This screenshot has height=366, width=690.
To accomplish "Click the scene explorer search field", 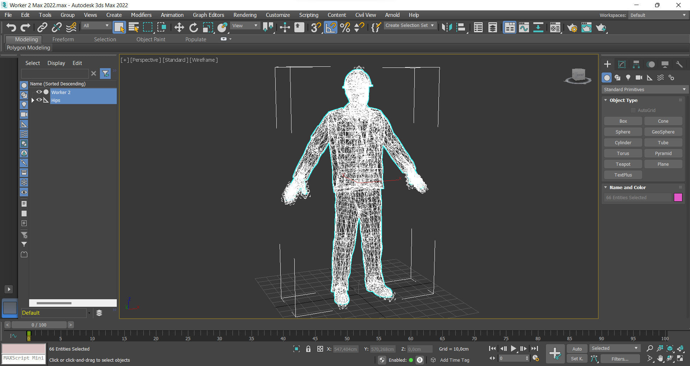I will click(55, 74).
